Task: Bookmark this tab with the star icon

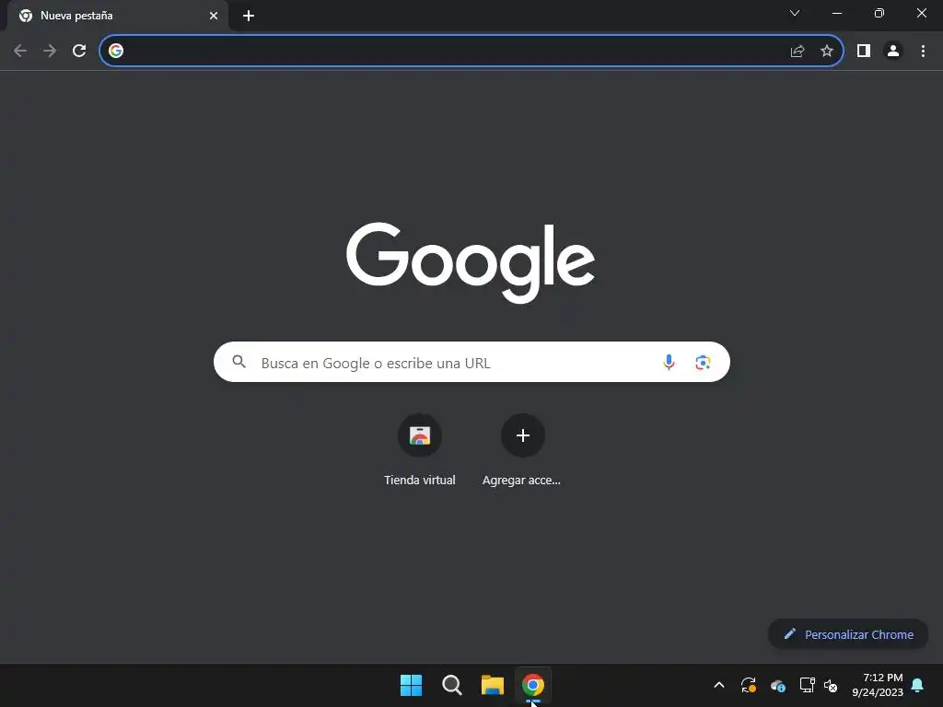Action: [827, 52]
